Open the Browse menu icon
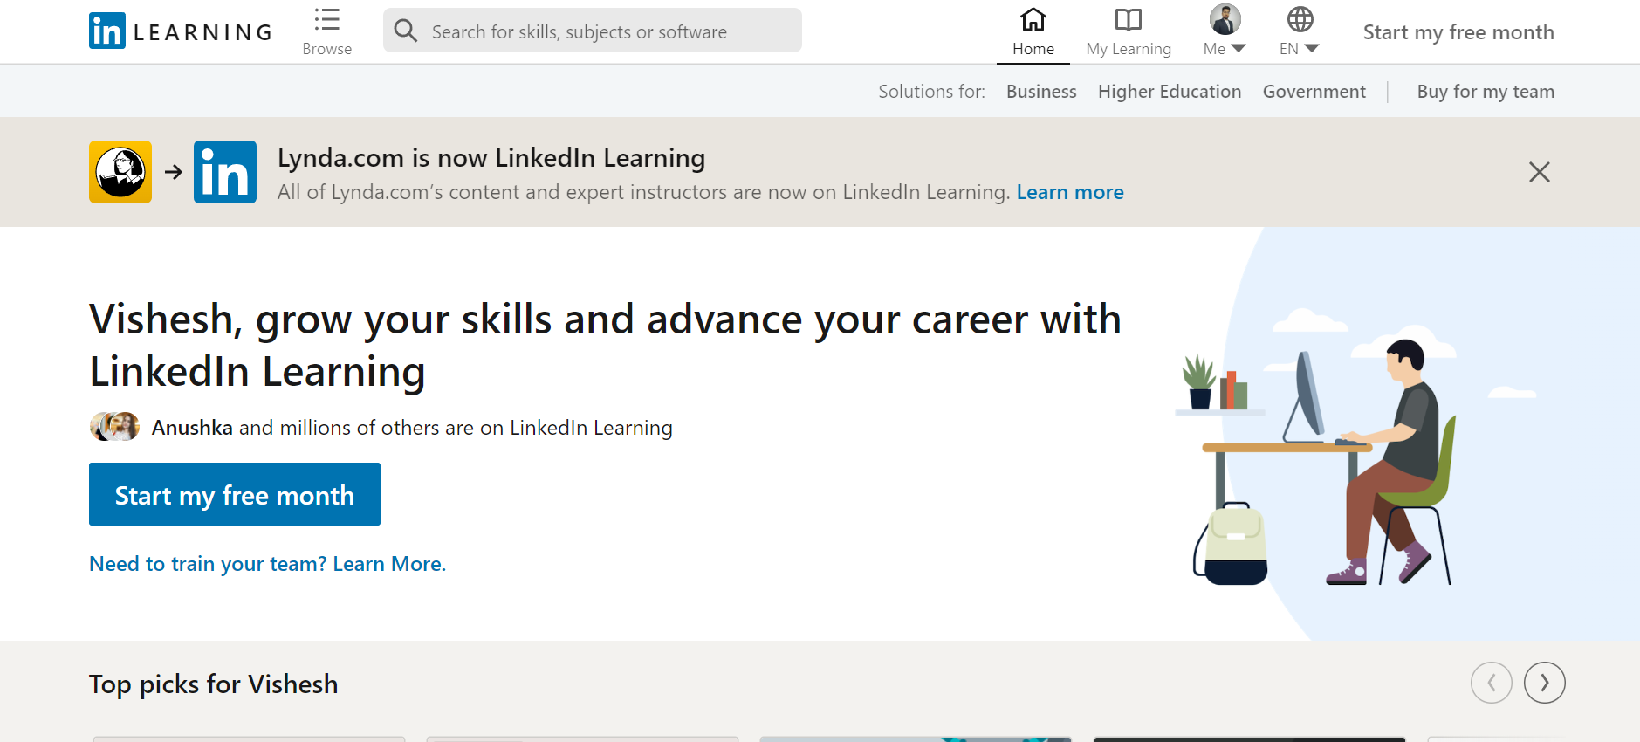The width and height of the screenshot is (1640, 742). coord(327,20)
